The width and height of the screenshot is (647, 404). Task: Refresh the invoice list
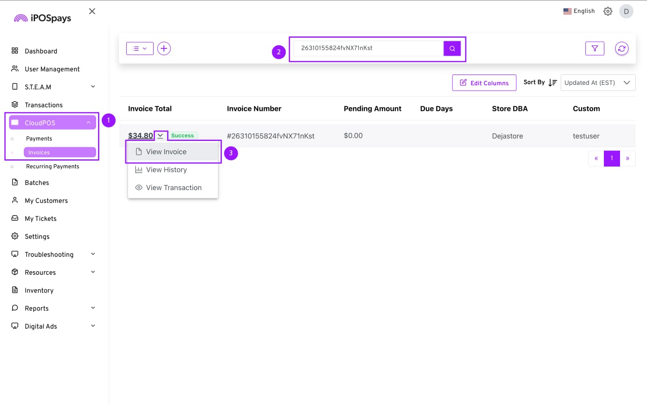point(621,48)
